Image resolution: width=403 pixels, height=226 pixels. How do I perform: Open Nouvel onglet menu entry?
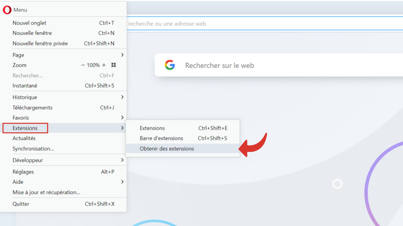coord(63,23)
